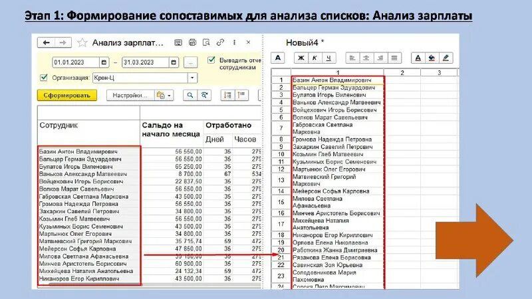Justify cell text
The height and width of the screenshot is (299, 532).
[x=394, y=58]
